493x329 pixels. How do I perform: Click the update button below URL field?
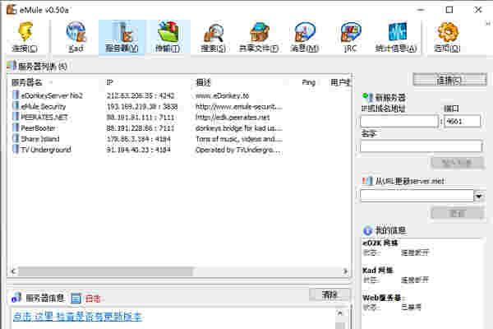[458, 214]
